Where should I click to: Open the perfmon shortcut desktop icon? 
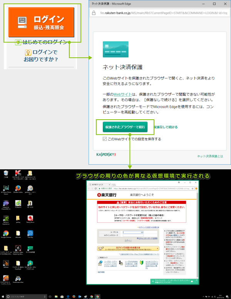pos(30,190)
